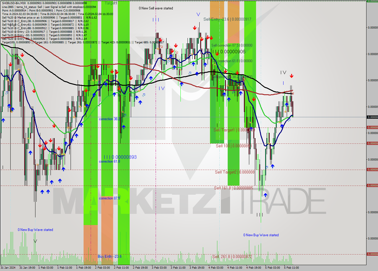Image resolution: width=378 pixels, height=271 pixels.
Task: Click the "Time A:2024.02.03 04:30:00" info line
Action: point(58,14)
